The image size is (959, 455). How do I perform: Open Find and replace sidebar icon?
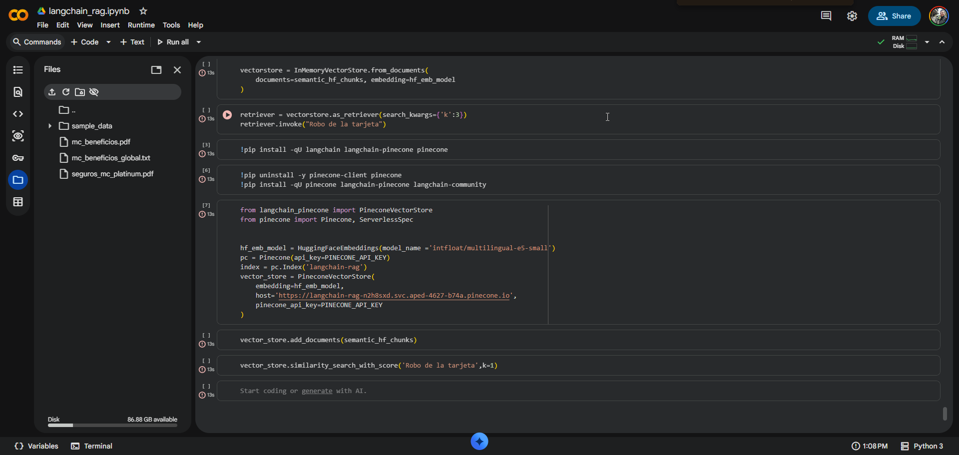(18, 92)
